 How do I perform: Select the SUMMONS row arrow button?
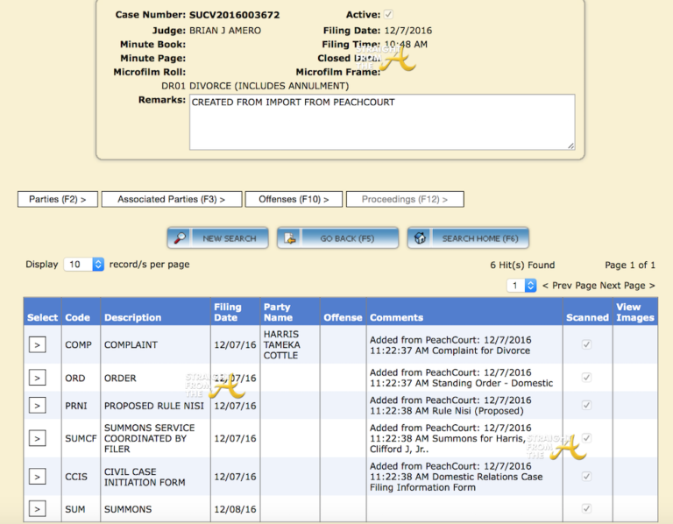coord(37,509)
